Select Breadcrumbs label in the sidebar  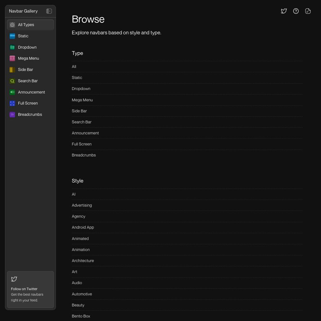(30, 115)
